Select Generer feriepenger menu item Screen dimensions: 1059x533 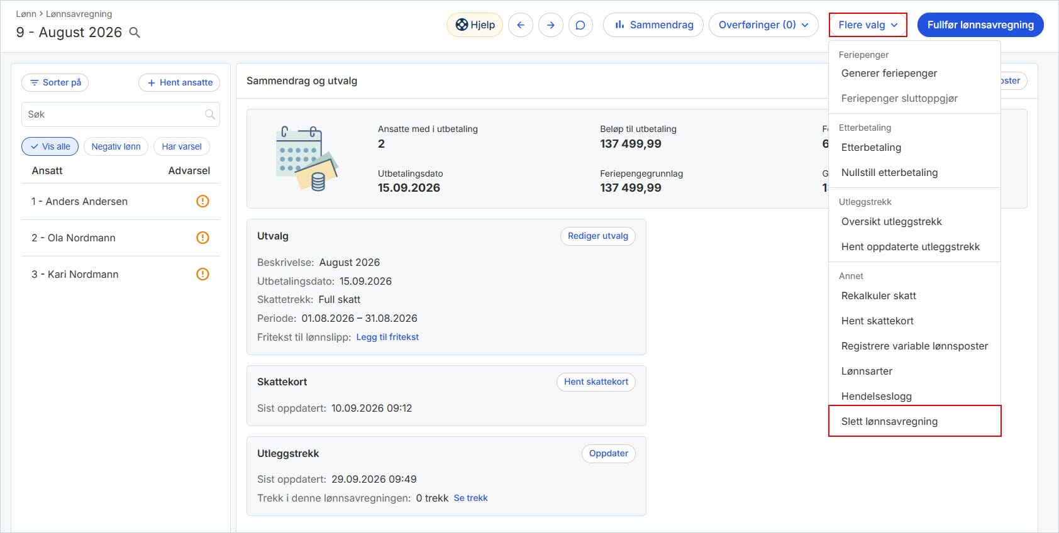tap(914, 73)
